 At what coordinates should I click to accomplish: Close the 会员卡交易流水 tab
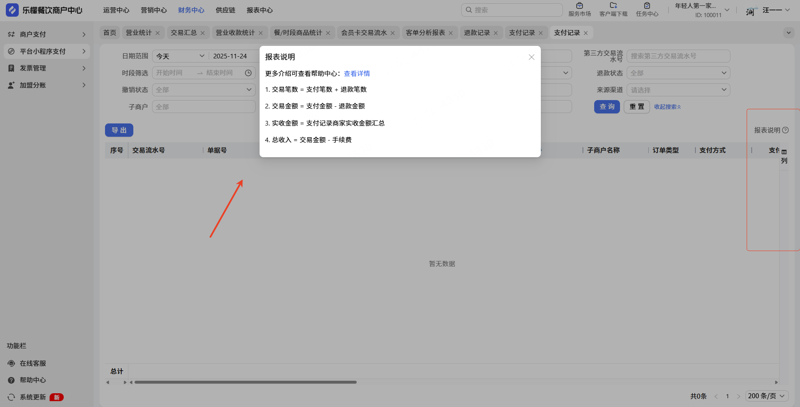point(392,33)
